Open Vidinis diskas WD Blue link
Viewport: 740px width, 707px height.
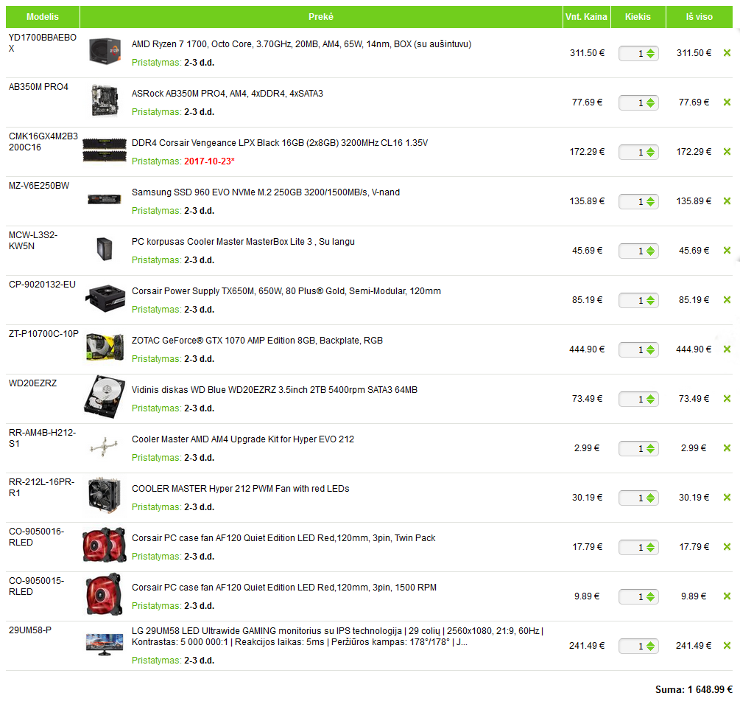coord(275,390)
